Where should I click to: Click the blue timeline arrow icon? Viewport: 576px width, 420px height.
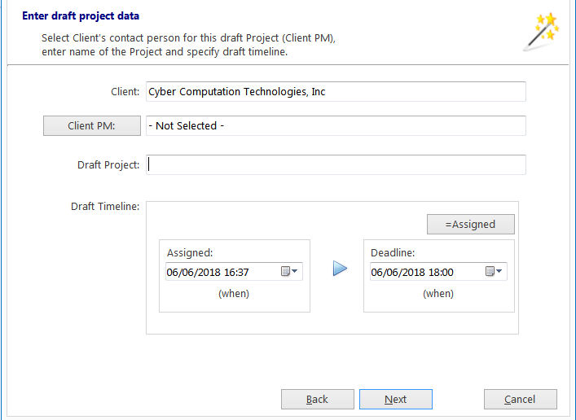pos(340,269)
